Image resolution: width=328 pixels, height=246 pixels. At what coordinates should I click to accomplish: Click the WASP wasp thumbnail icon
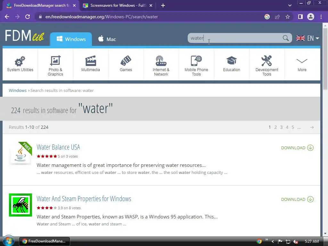[20, 205]
